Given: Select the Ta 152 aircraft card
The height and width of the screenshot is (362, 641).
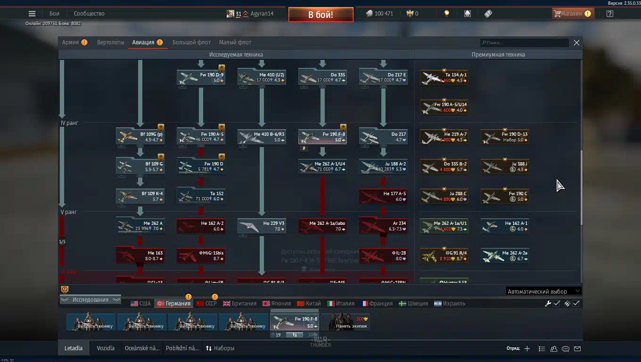Looking at the screenshot, I should coord(201,196).
